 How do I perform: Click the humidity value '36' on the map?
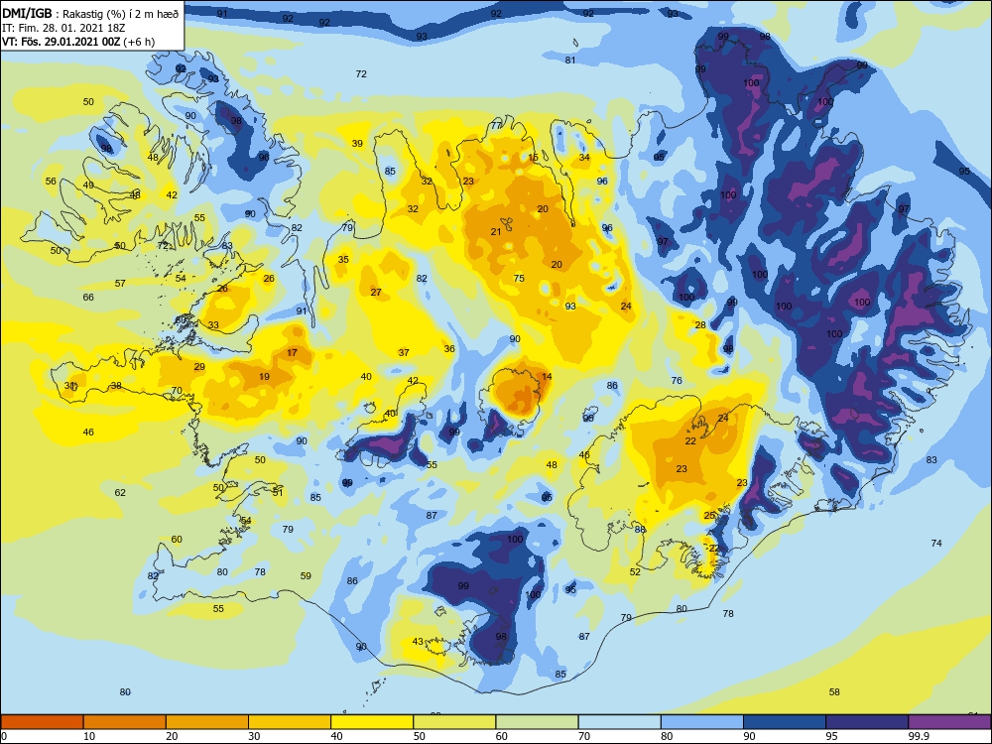point(449,348)
